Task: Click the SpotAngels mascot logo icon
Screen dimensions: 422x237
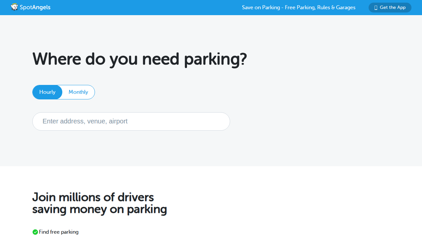Action: click(x=14, y=7)
